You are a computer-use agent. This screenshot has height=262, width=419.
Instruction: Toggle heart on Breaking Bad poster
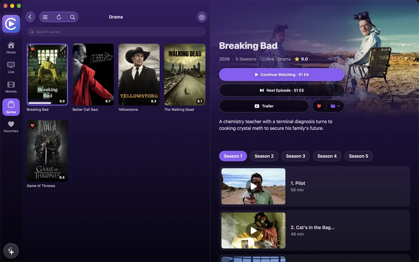pyautogui.click(x=32, y=49)
